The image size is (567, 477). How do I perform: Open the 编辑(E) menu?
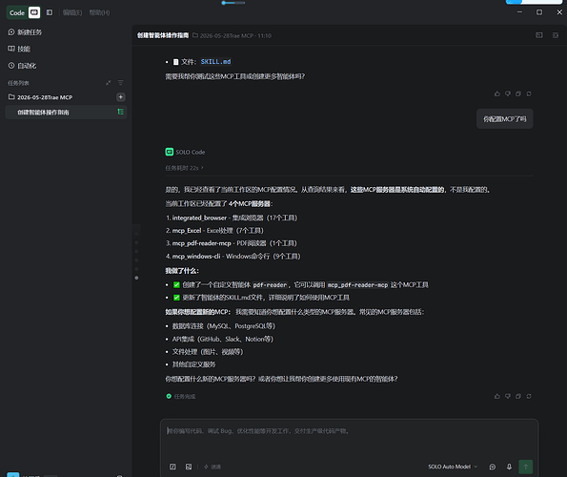click(x=72, y=12)
